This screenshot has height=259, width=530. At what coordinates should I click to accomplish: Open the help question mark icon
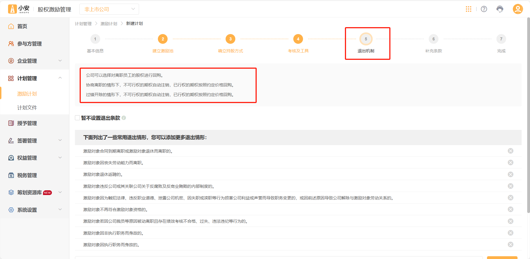coord(484,9)
